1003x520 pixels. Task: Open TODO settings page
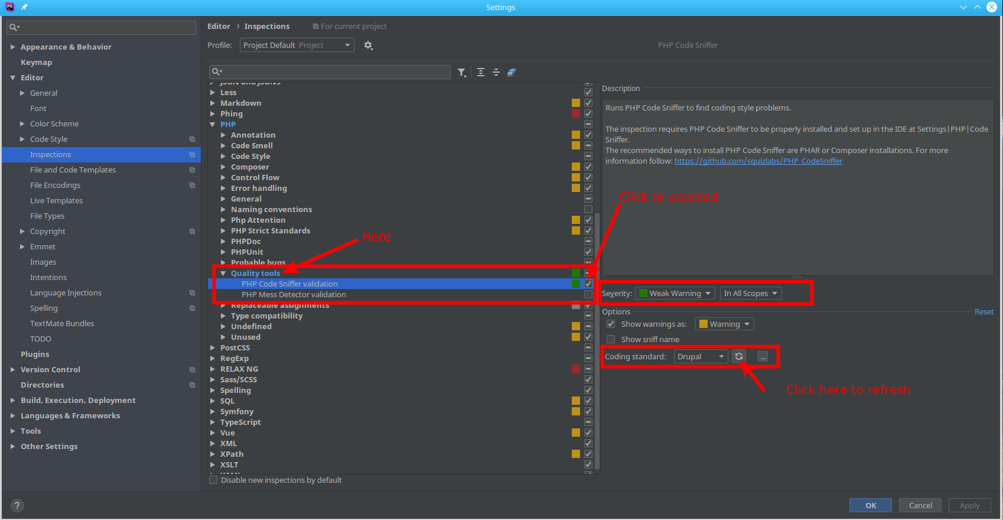click(41, 339)
